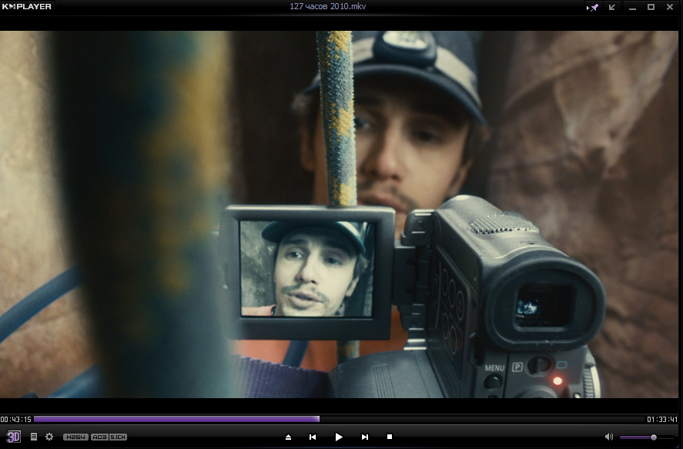This screenshot has width=683, height=449.
Task: Open the playlist panel icon
Action: tap(34, 437)
